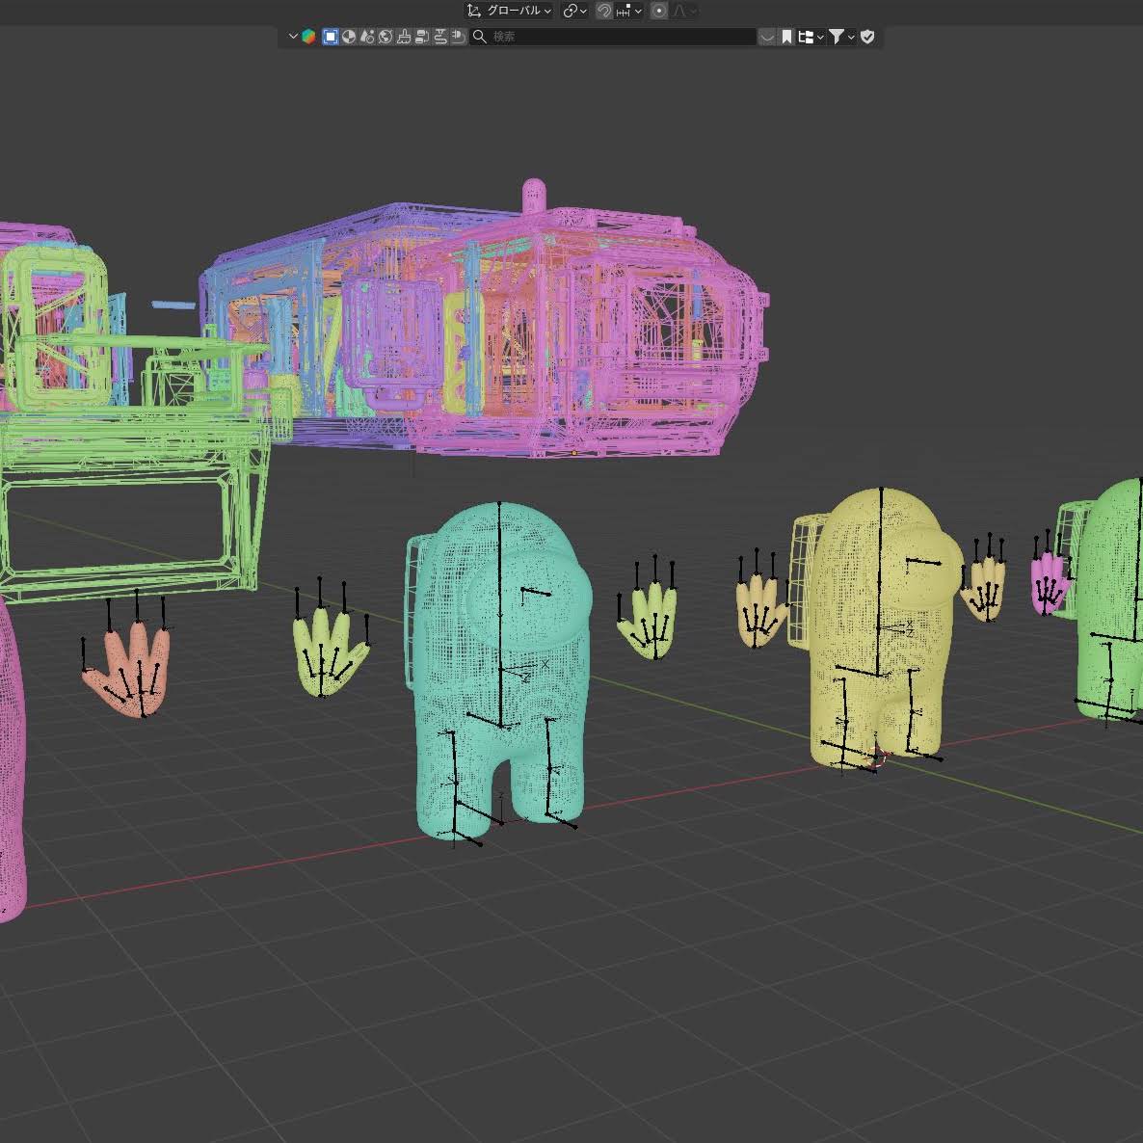Click the brush filter icon

pos(403,37)
